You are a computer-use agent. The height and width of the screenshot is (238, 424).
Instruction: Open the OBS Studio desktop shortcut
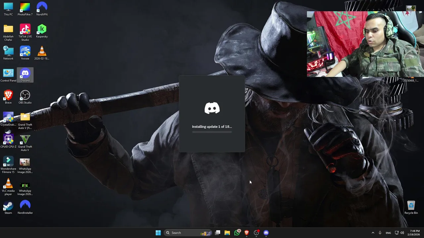coord(25,97)
